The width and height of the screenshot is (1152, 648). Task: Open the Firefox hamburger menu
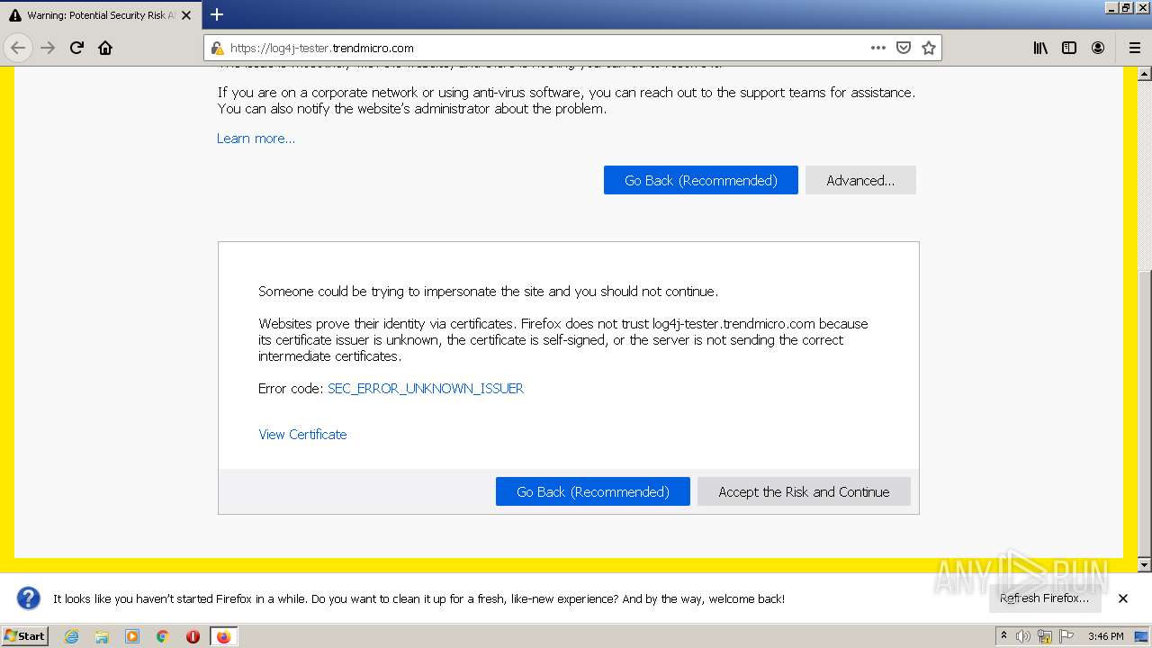[1134, 48]
